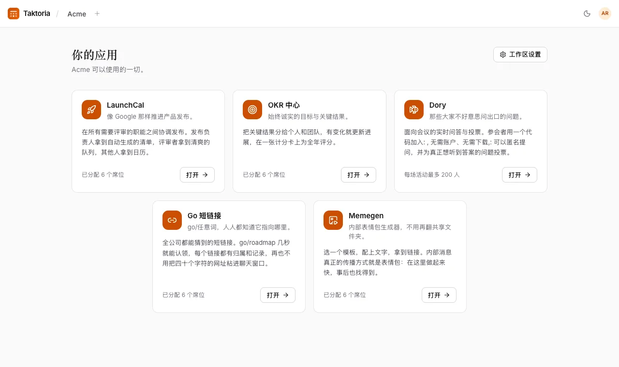The width and height of the screenshot is (619, 367).
Task: Click the Go 短链接 card title
Action: pyautogui.click(x=204, y=216)
